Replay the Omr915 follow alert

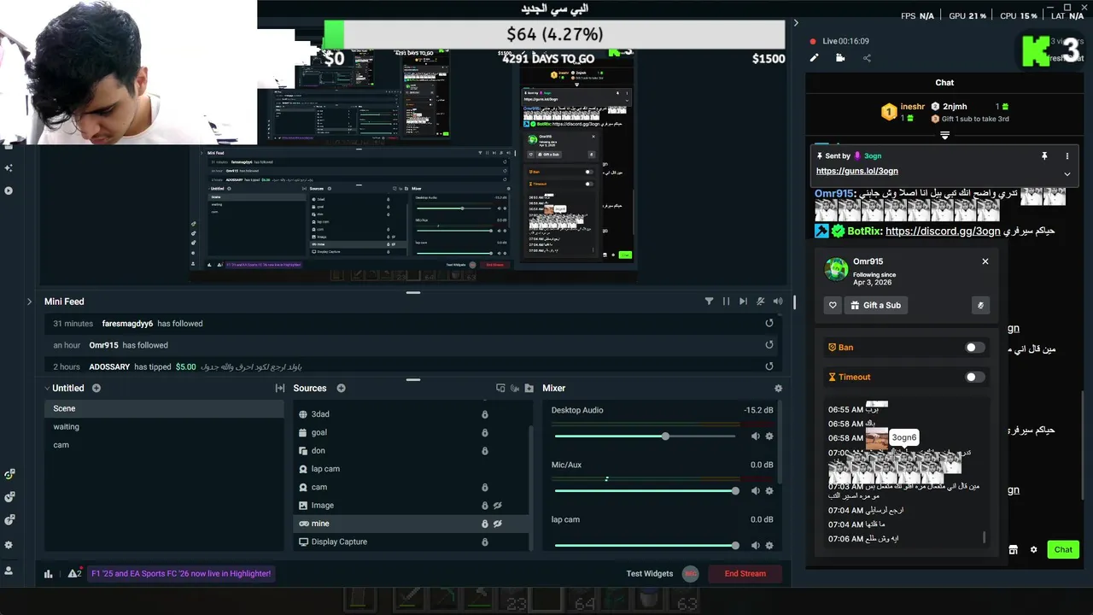tap(769, 344)
